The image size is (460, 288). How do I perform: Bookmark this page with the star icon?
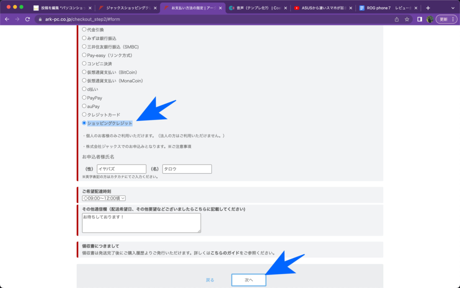407,19
